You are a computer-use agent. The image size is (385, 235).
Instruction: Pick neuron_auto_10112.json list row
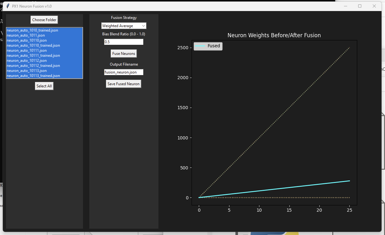point(44,61)
